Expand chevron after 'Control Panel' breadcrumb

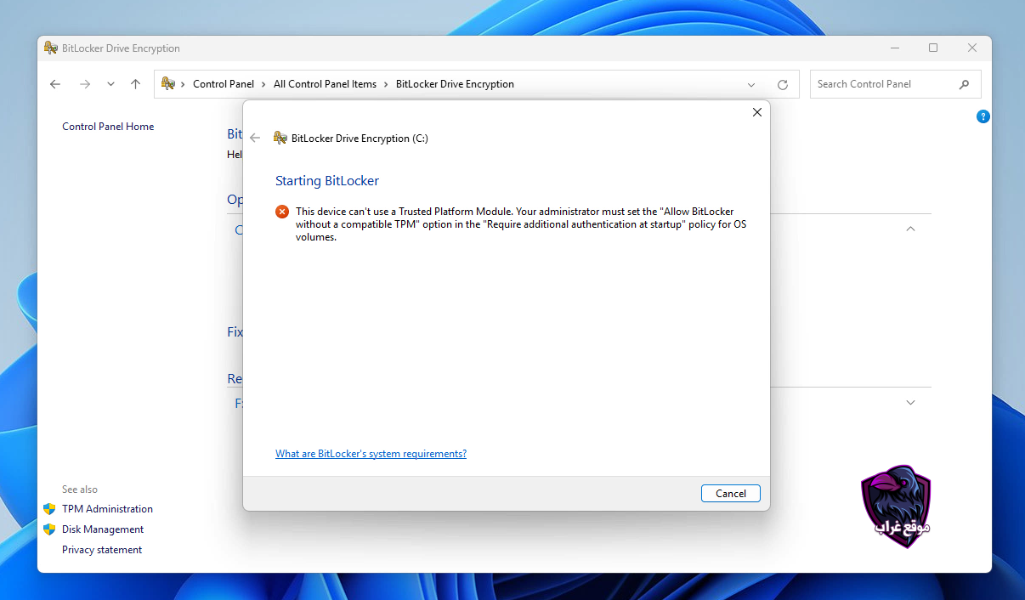263,84
